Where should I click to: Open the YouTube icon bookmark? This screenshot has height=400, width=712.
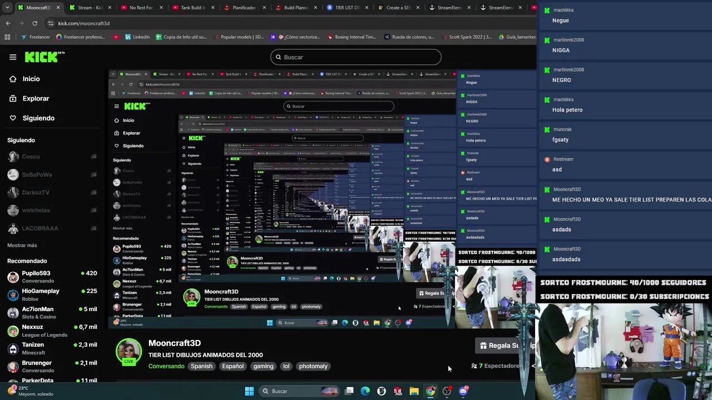pos(116,37)
